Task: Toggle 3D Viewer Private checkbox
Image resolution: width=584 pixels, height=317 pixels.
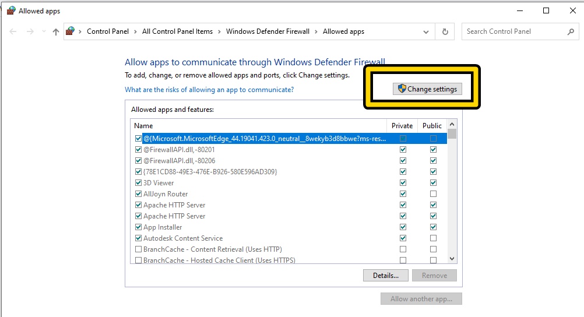Action: 403,183
